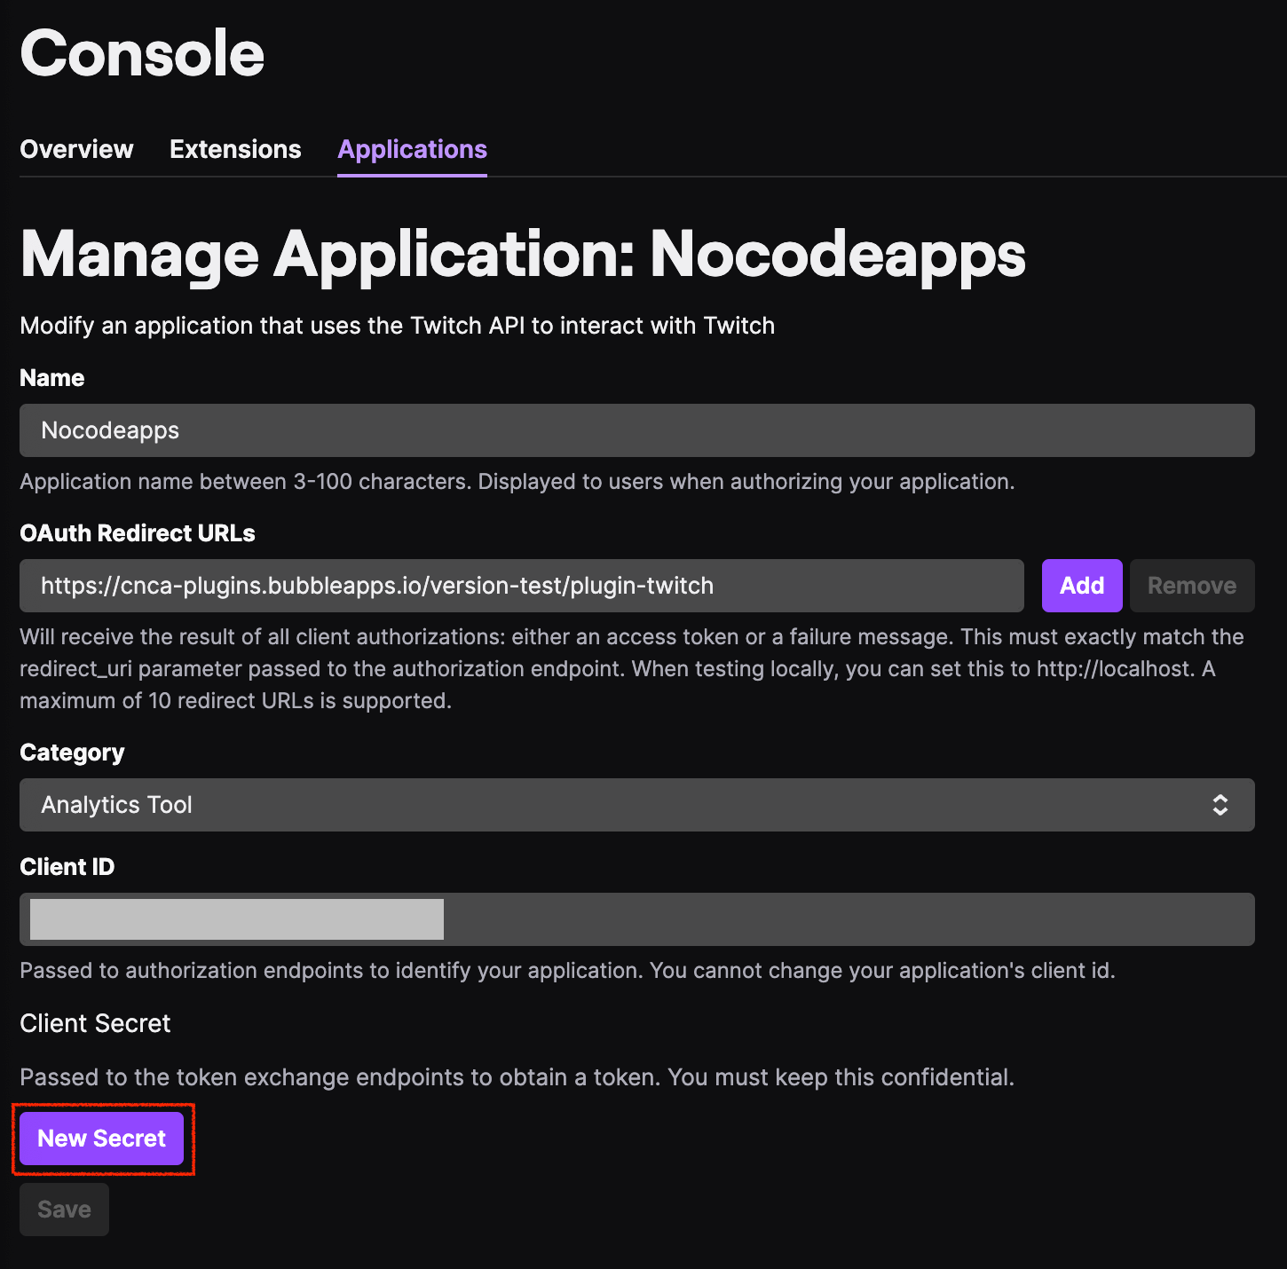Click the Client Secret label
The height and width of the screenshot is (1269, 1287).
pyautogui.click(x=95, y=1023)
